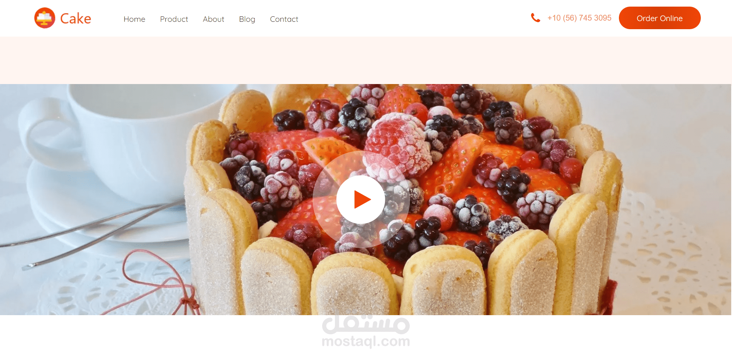Click the Cake brand name text
The image size is (732, 356).
76,18
